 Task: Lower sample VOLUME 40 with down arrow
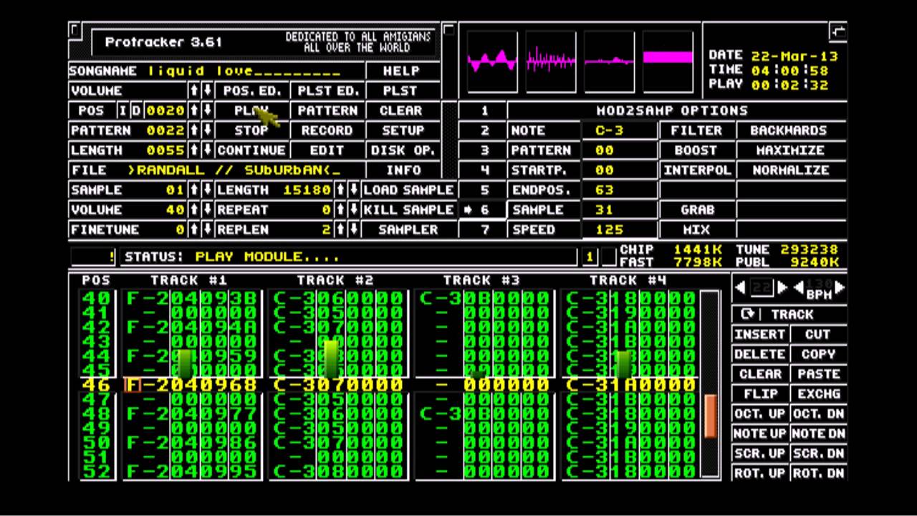click(206, 210)
